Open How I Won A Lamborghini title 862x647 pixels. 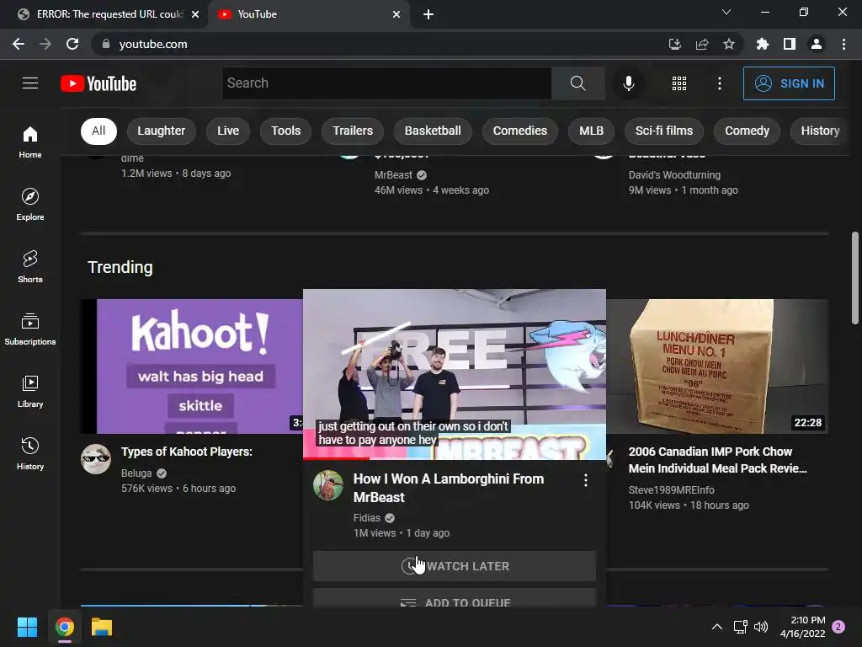(449, 488)
